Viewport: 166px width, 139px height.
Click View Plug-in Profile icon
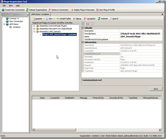click(x=97, y=10)
